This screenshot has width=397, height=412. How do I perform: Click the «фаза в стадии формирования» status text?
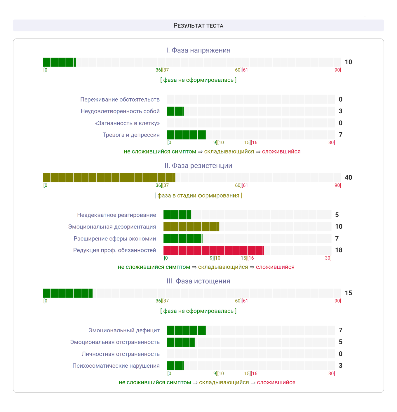click(x=198, y=195)
